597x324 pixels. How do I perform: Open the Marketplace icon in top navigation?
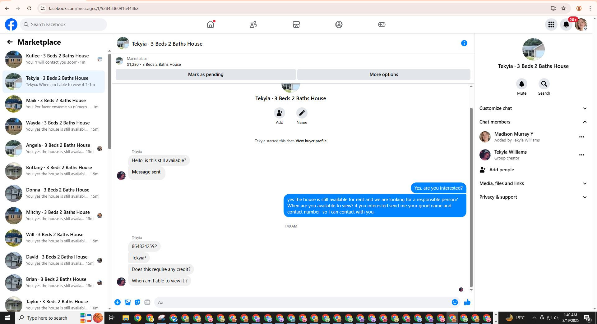coord(296,25)
